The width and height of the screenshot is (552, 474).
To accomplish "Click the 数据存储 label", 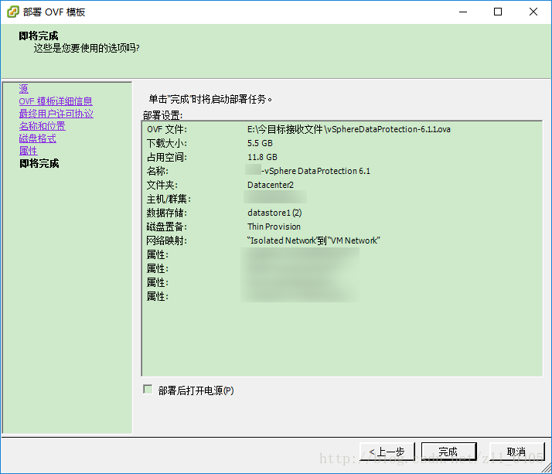I will click(x=167, y=213).
